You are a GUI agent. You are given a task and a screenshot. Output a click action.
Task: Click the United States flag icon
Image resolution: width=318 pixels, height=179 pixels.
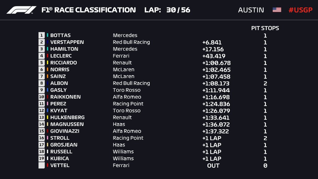pos(277,10)
